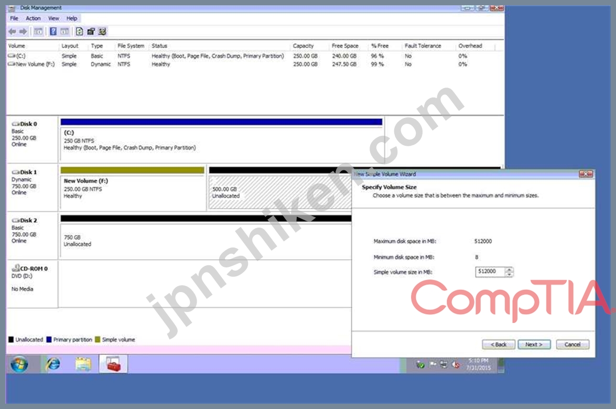Open Windows Explorer folder icon on taskbar
This screenshot has height=409, width=616.
tap(83, 364)
